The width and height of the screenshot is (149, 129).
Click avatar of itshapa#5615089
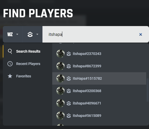pyautogui.click(x=60, y=116)
